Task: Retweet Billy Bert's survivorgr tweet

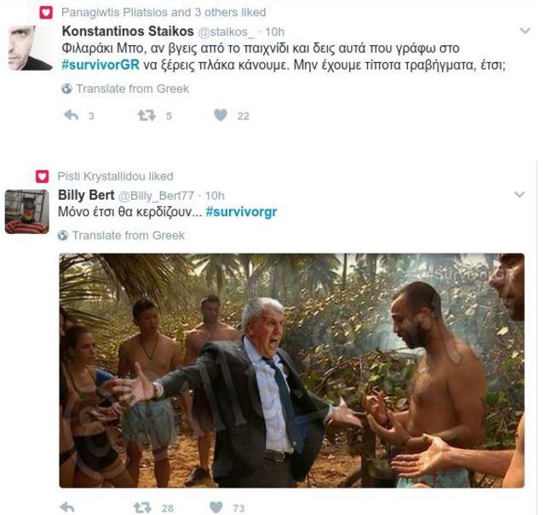Action: [x=143, y=507]
